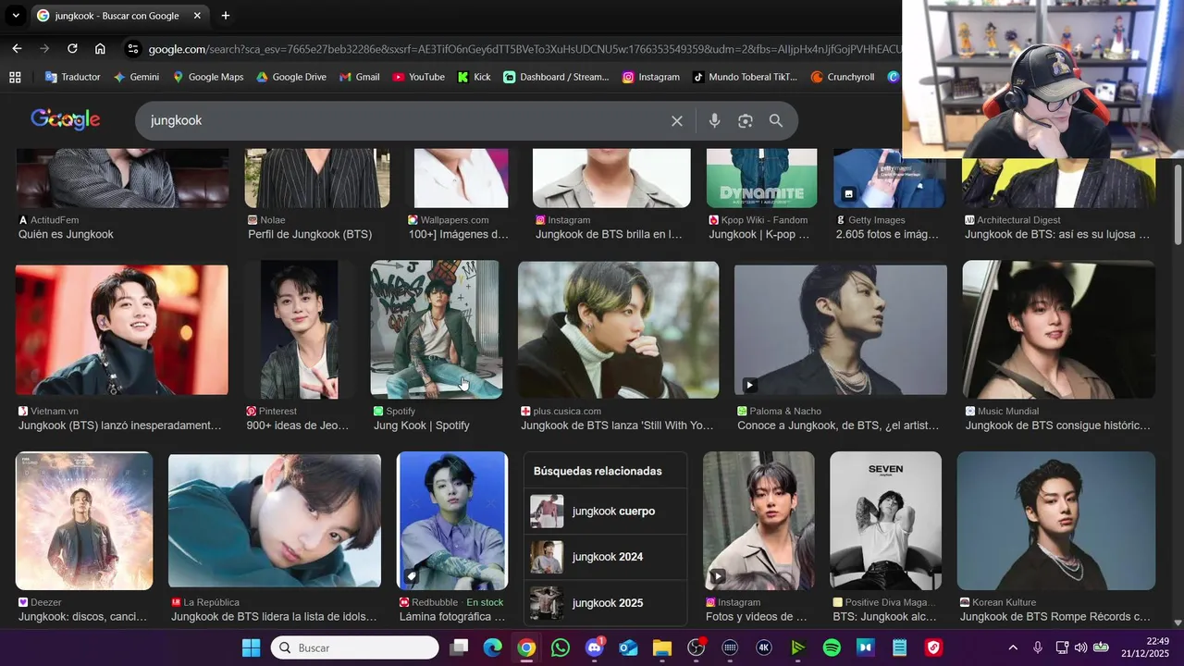This screenshot has height=666, width=1184.
Task: Open the Google Maps bookmark
Action: coord(208,77)
